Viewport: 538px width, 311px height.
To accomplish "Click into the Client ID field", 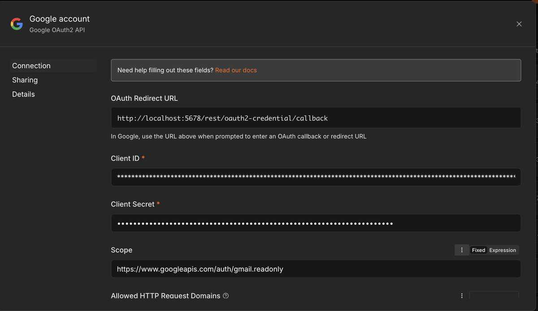I will pos(316,177).
